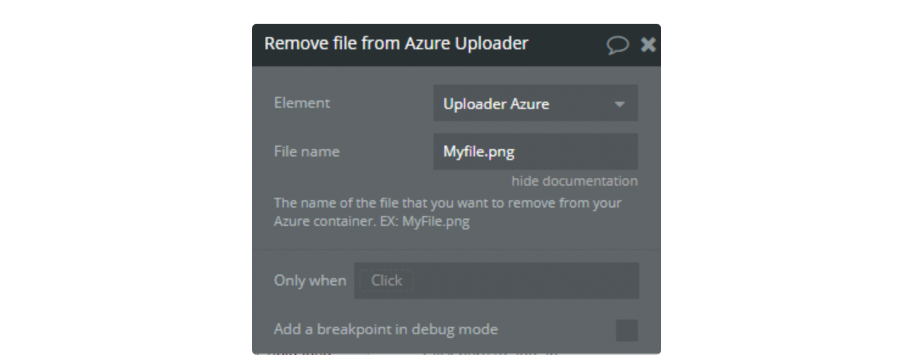The image size is (918, 364).
Task: Click the Only when condition Click box
Action: coord(496,281)
